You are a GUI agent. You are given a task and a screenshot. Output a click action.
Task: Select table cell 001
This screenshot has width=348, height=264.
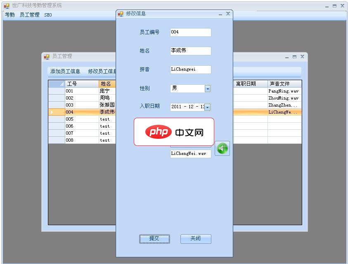[x=82, y=91]
